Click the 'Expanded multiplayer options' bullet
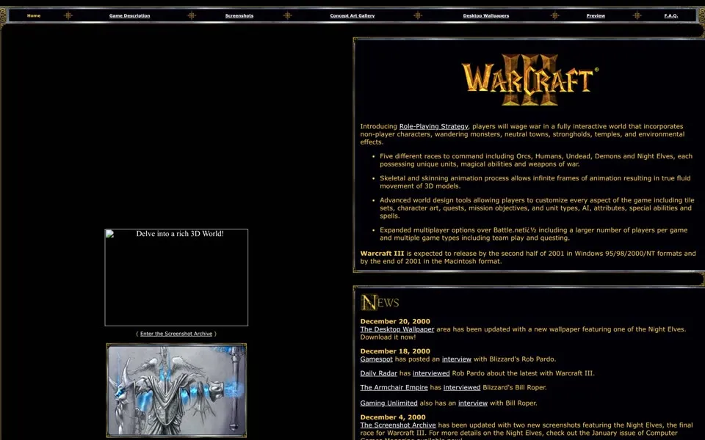The height and width of the screenshot is (440, 705). (x=533, y=234)
